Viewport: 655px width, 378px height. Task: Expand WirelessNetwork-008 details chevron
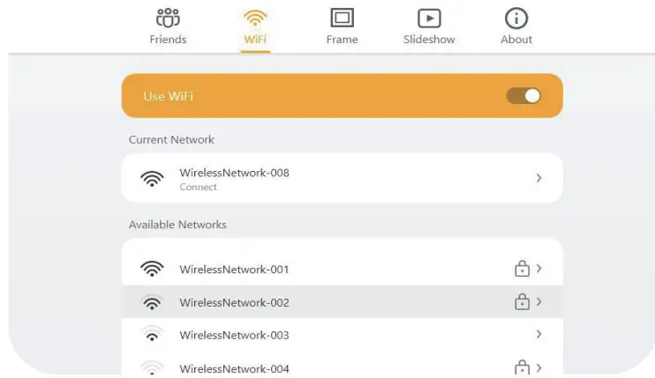[x=538, y=178]
